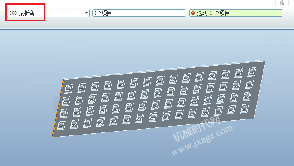Pick the dimple at the plate's lower-left corner
Screen dimensions: 294x166
61,125
